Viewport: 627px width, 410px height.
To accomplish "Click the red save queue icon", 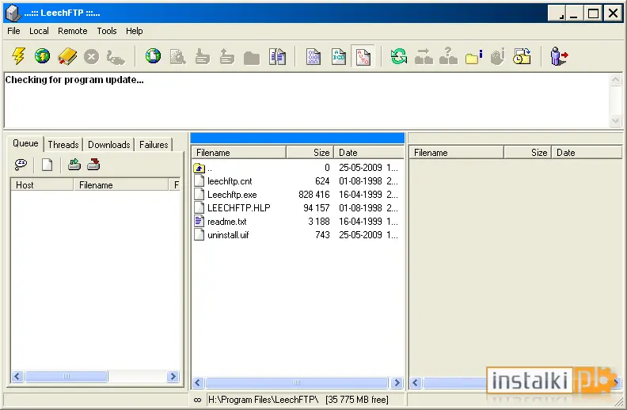I will (93, 165).
